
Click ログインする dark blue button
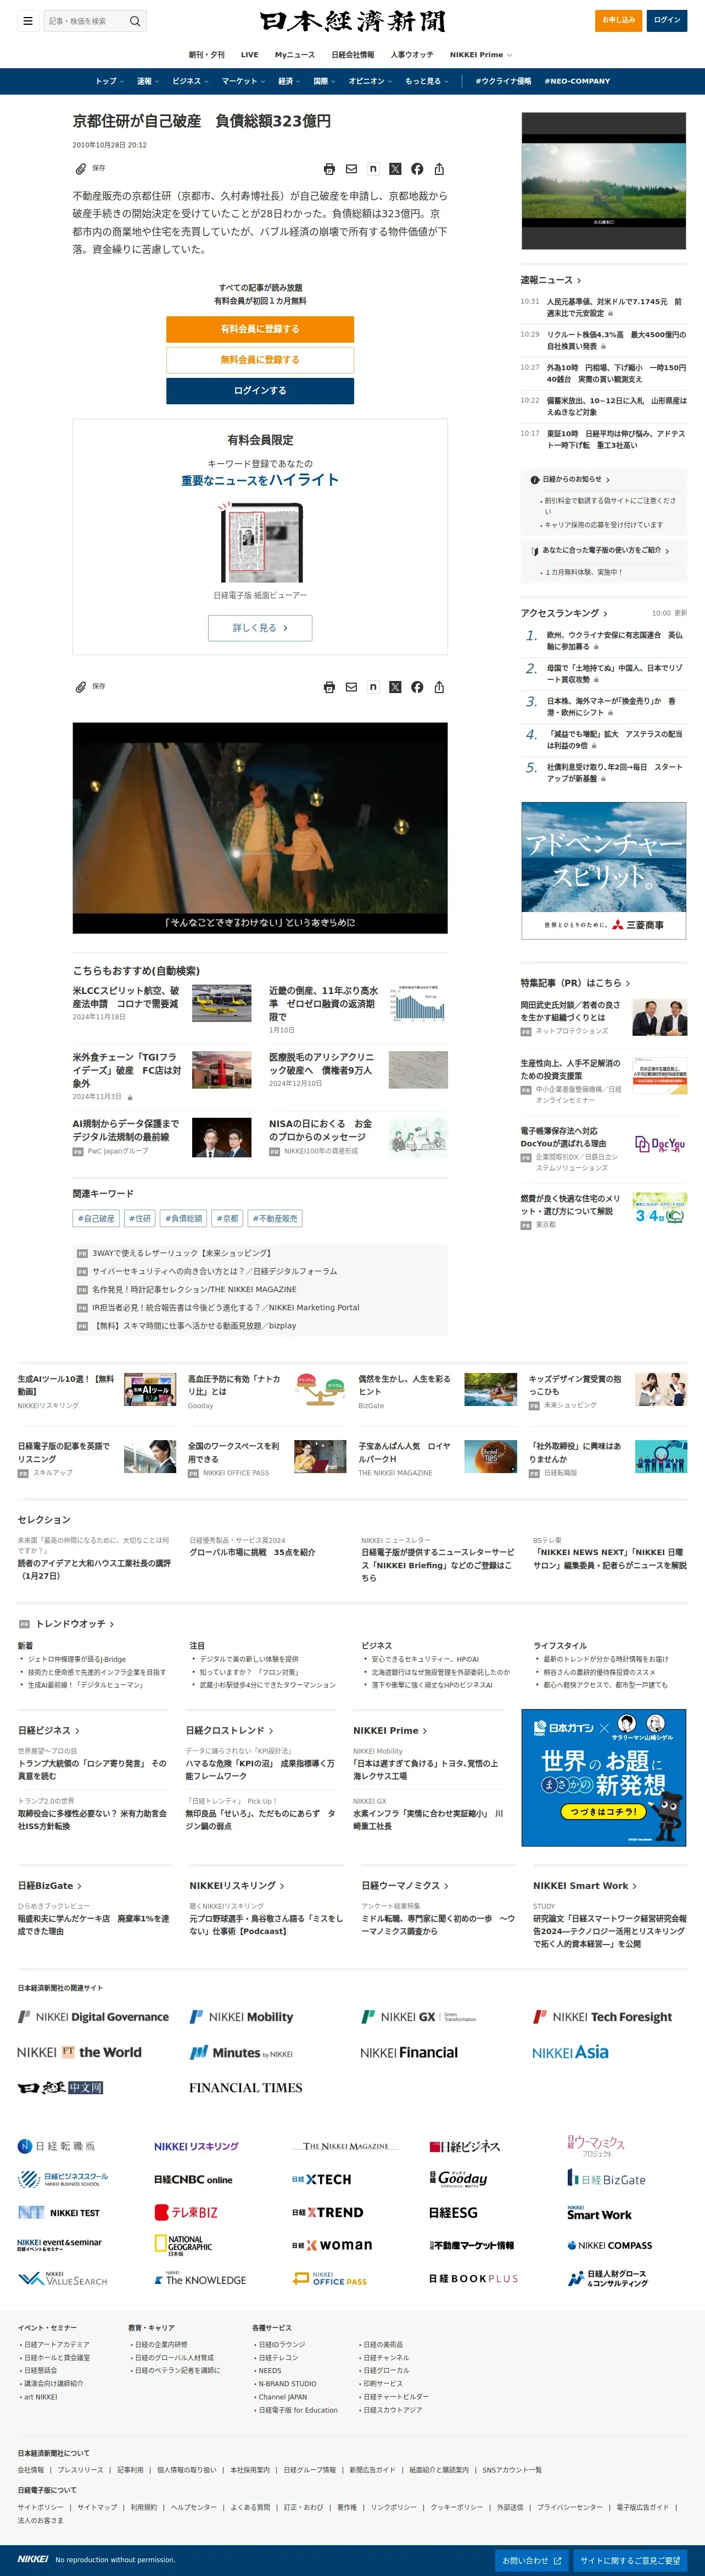click(x=260, y=391)
